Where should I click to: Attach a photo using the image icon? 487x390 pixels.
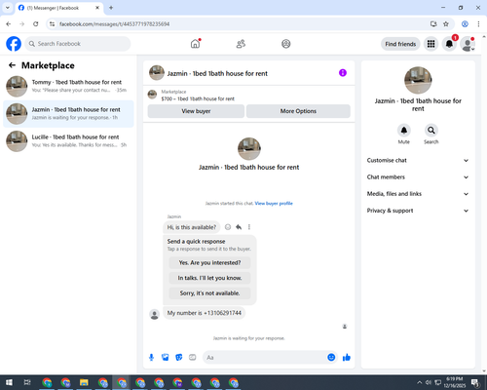166,358
